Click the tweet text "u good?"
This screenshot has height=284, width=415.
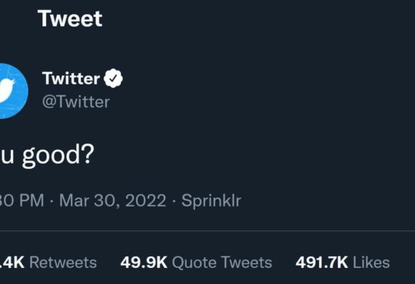pyautogui.click(x=47, y=155)
